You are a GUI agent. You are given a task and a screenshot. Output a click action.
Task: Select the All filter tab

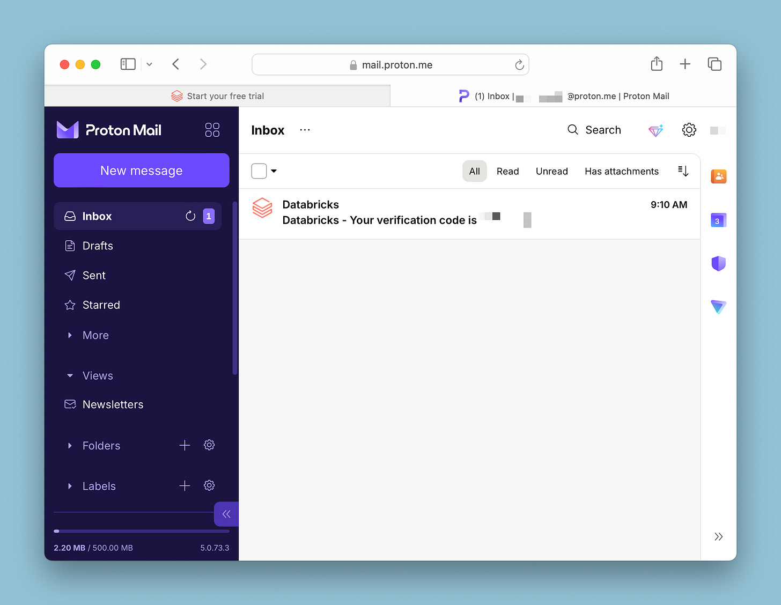pyautogui.click(x=475, y=171)
